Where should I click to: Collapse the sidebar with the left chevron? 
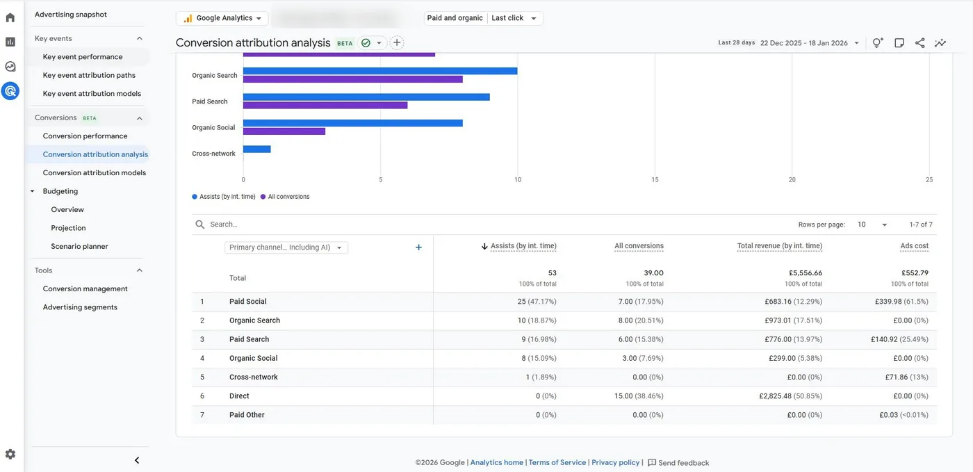coord(137,460)
